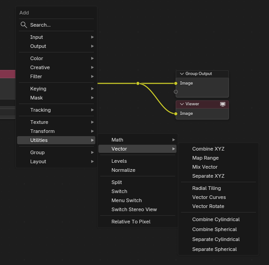269x265 pixels.
Task: Add a Vector Curves node
Action: pyautogui.click(x=218, y=197)
